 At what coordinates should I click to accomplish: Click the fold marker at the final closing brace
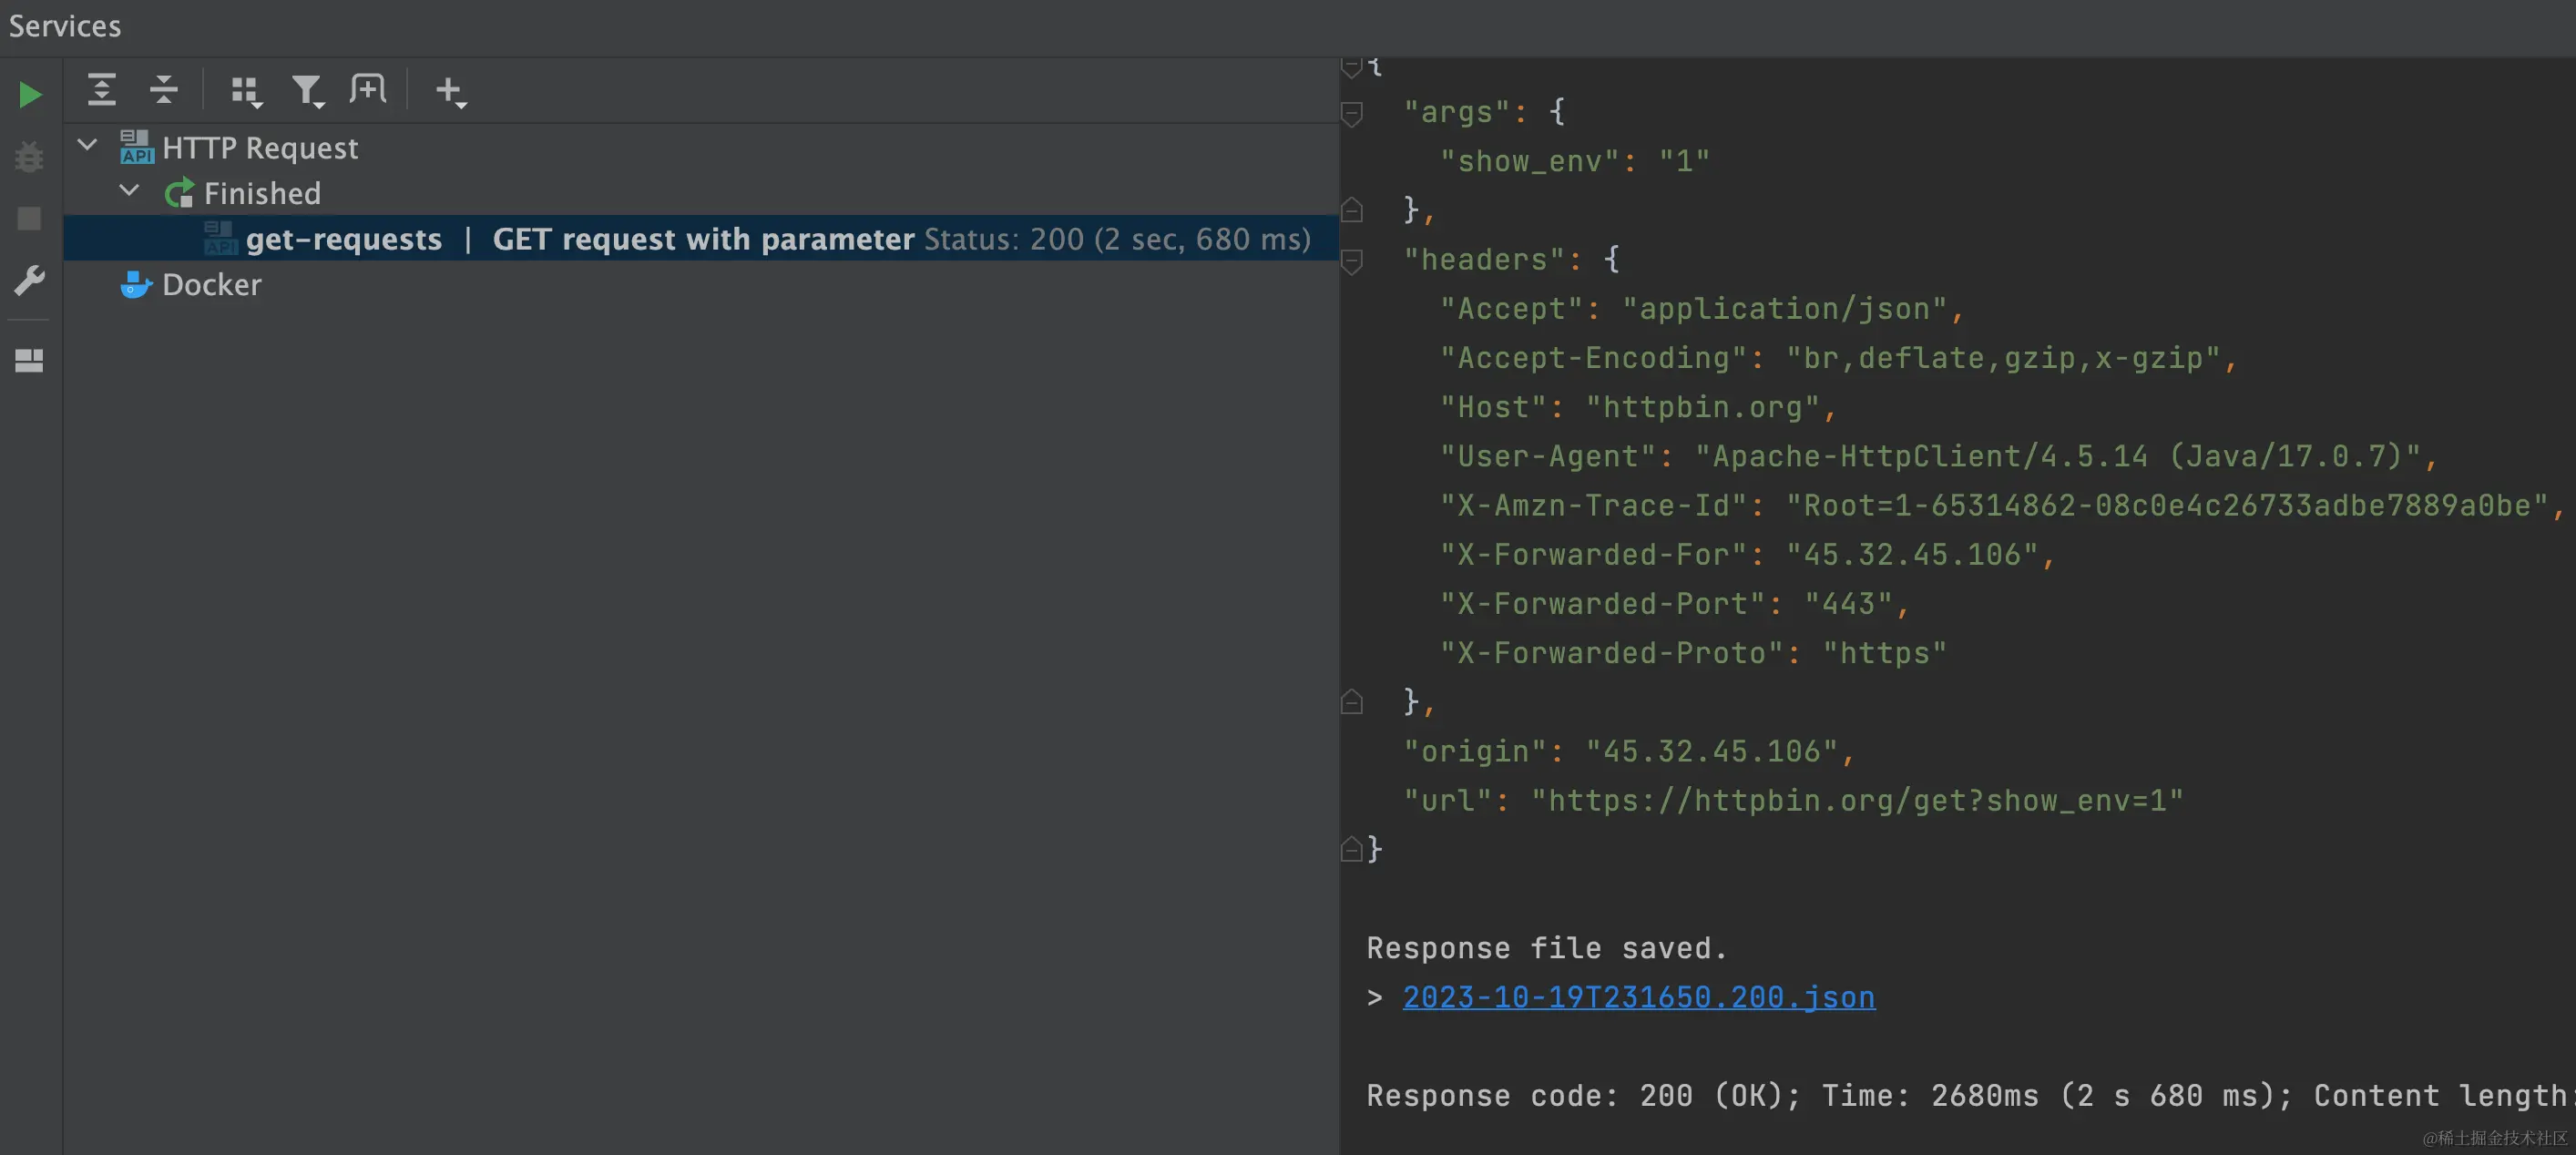click(x=1352, y=849)
